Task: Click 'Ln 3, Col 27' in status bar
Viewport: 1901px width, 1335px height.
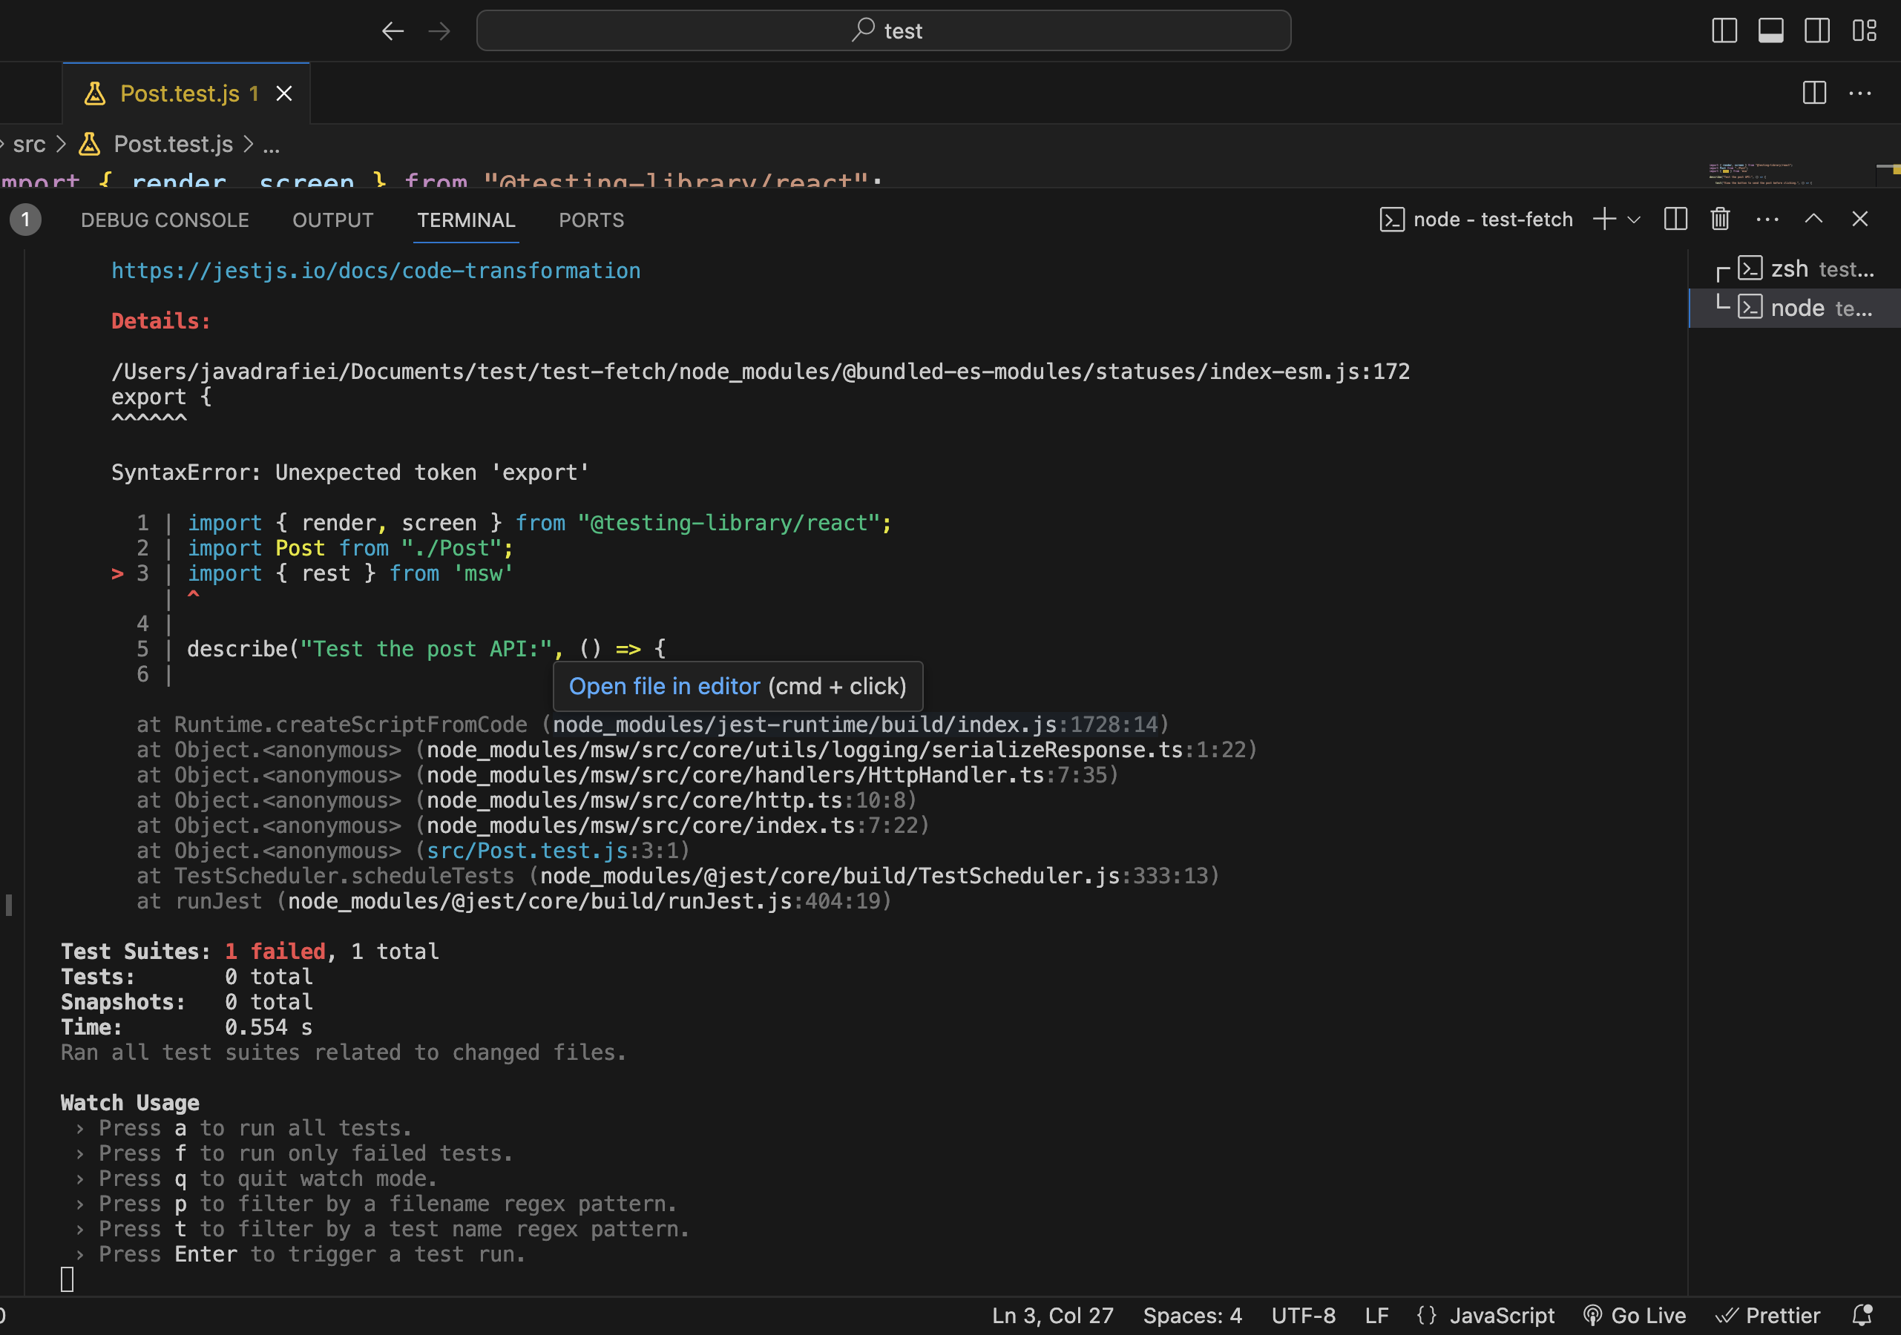Action: pos(1052,1316)
